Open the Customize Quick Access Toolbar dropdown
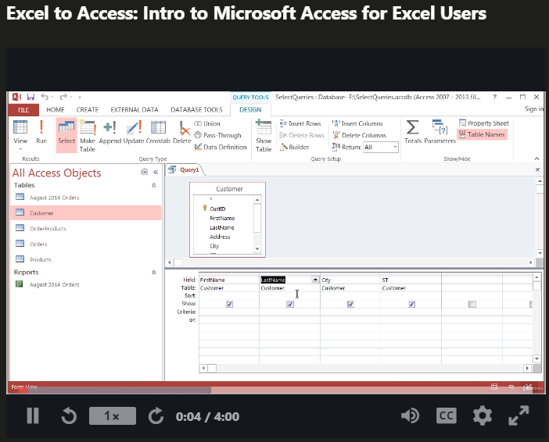 (x=80, y=97)
